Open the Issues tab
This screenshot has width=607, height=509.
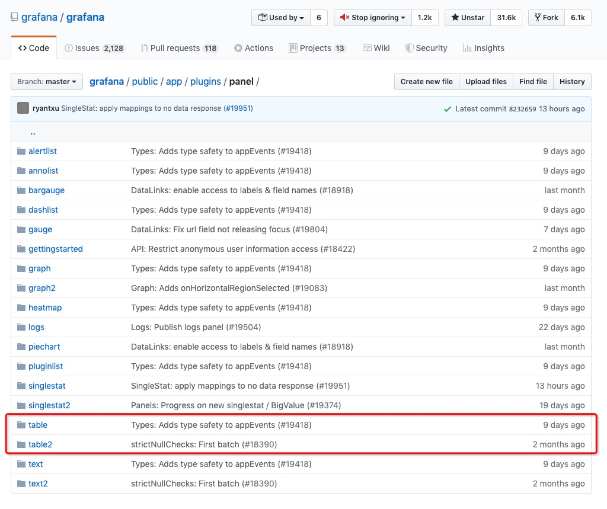click(x=94, y=48)
